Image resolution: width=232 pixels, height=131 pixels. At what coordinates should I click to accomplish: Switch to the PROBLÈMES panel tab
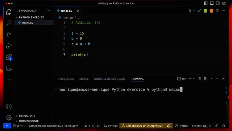(66, 79)
